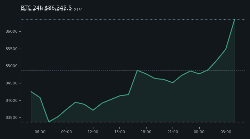Click the 00:00 time axis label

click(199, 132)
